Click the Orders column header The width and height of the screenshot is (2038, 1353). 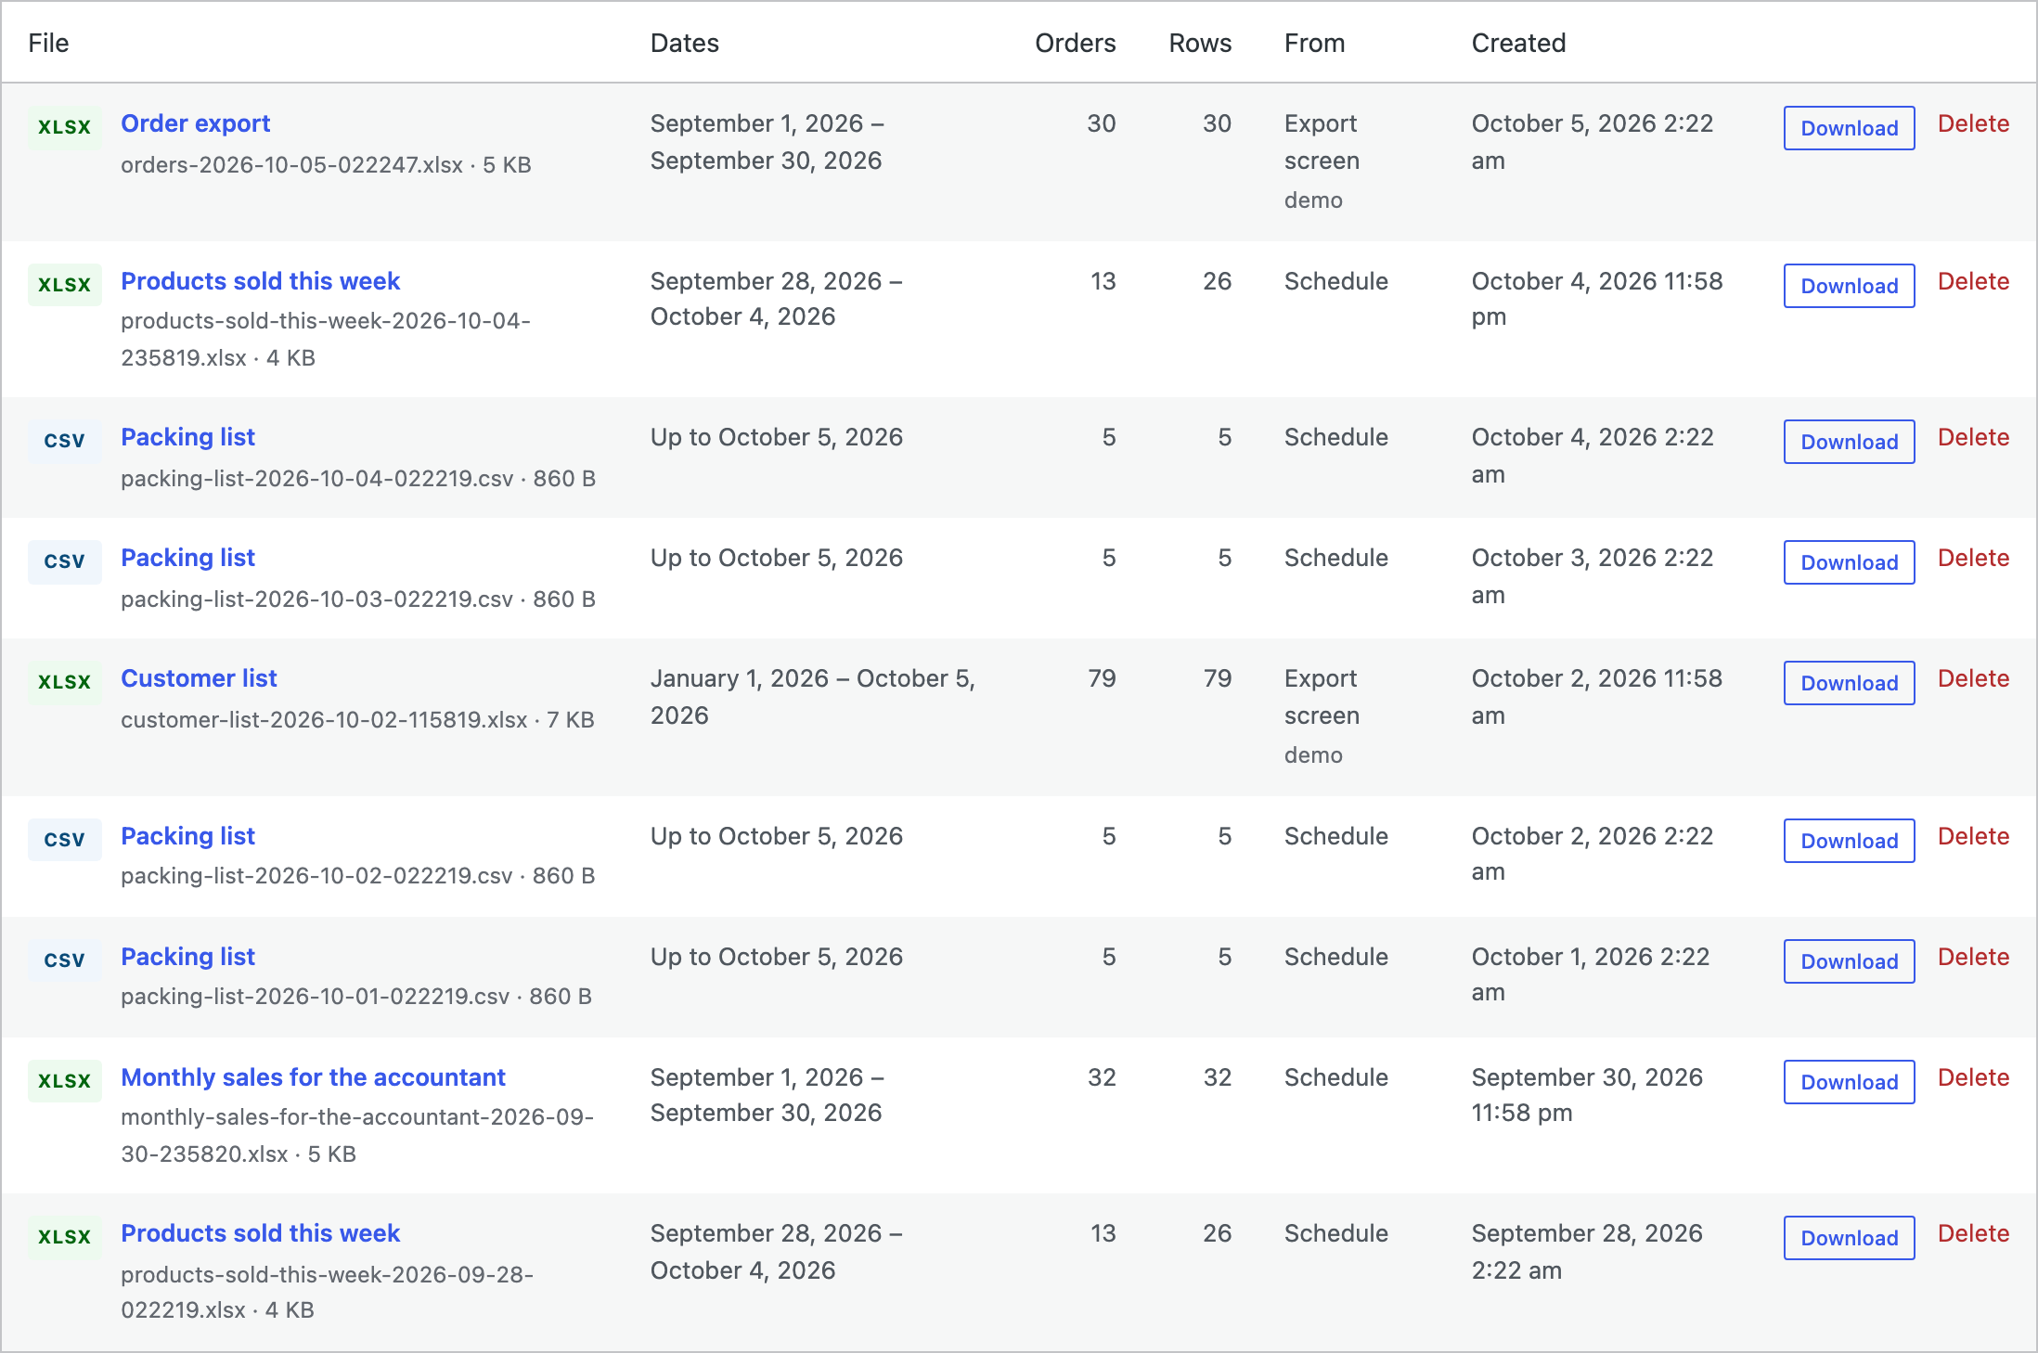point(1075,43)
